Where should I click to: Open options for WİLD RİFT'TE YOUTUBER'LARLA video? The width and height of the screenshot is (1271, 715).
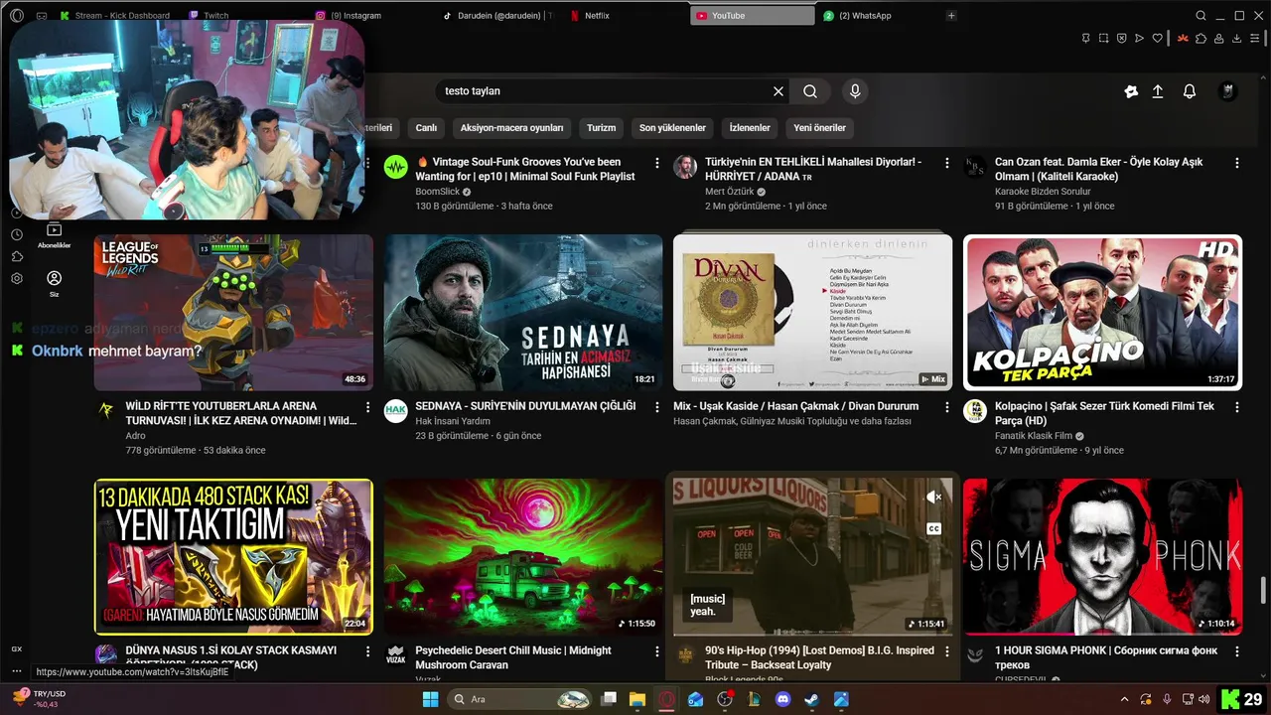(367, 407)
